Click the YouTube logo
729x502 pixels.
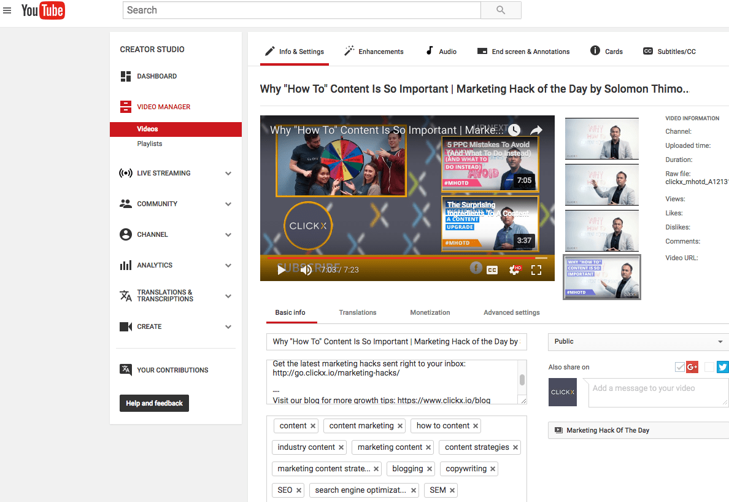(43, 10)
